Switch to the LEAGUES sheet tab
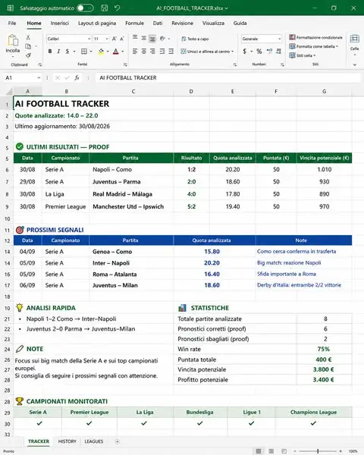 (94, 441)
